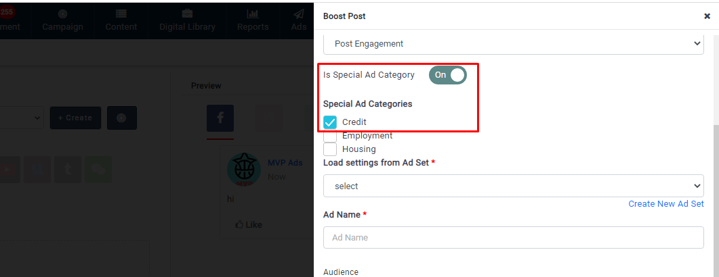Expand the Load settings from Ad Set dropdown
719x277 pixels.
click(x=513, y=186)
